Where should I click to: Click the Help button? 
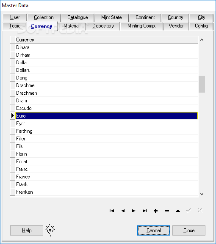click(x=27, y=230)
